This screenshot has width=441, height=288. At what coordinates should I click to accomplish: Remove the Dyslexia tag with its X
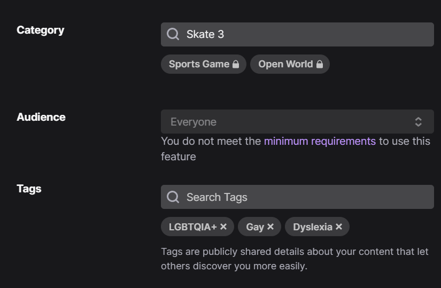point(339,227)
